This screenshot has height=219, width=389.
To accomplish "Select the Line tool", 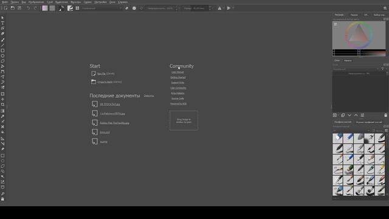I will click(x=2, y=45).
